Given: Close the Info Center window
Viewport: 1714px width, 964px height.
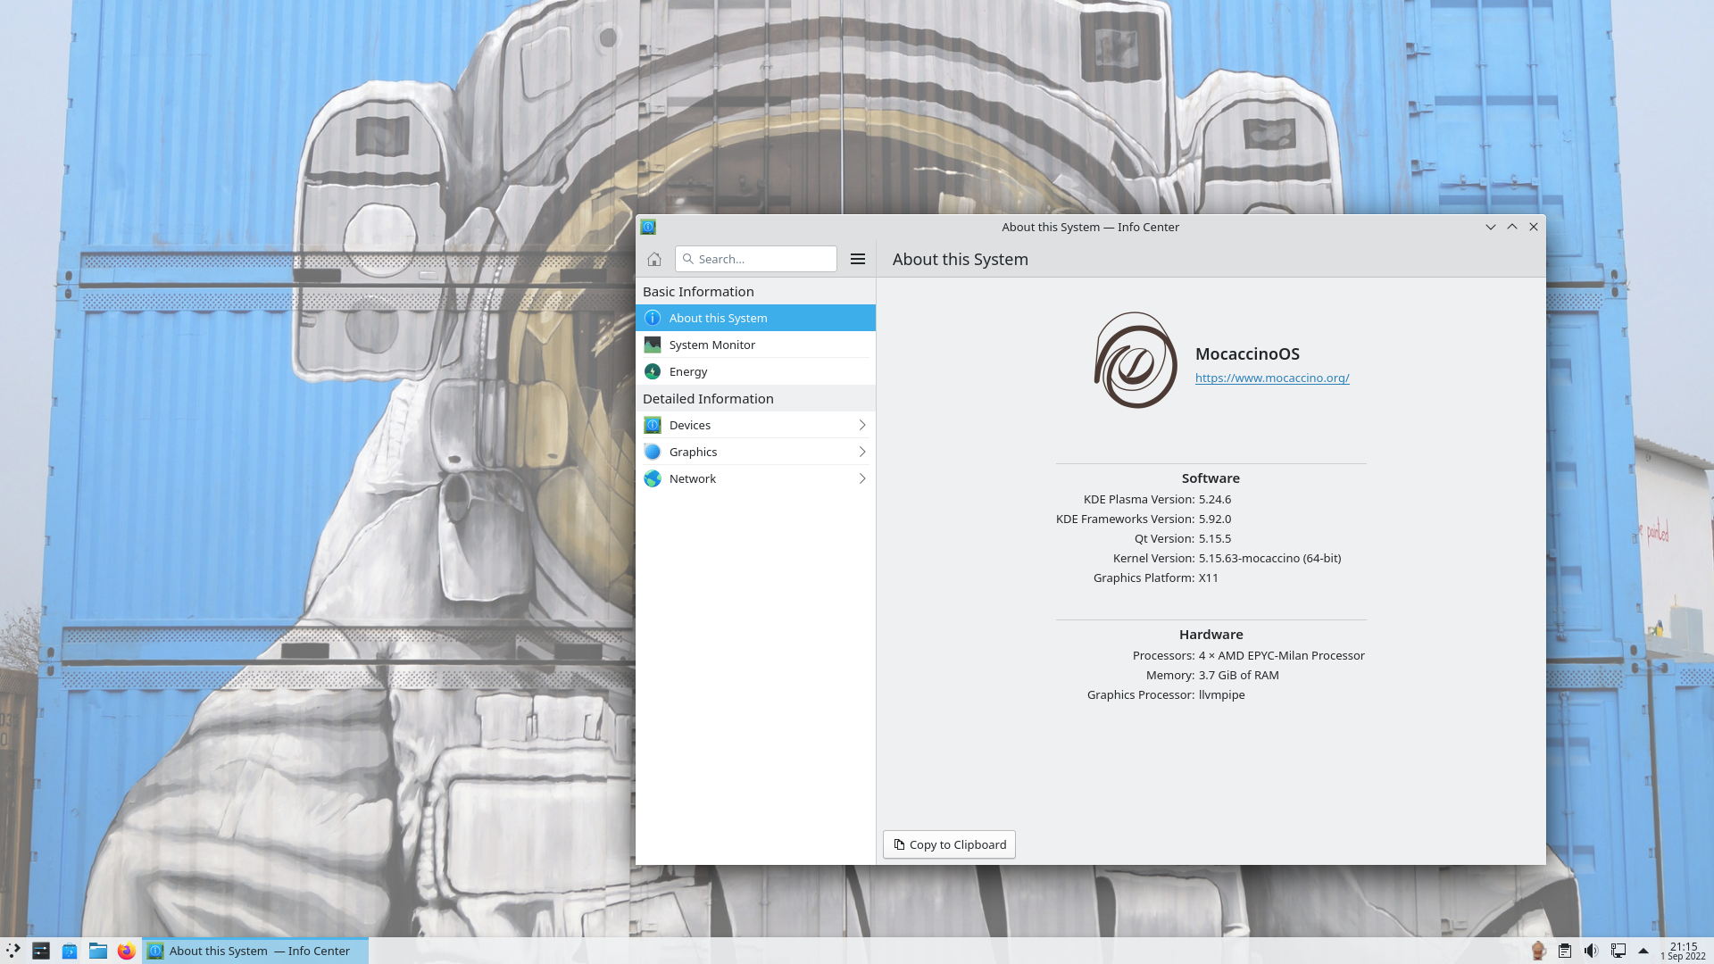Looking at the screenshot, I should (1534, 227).
